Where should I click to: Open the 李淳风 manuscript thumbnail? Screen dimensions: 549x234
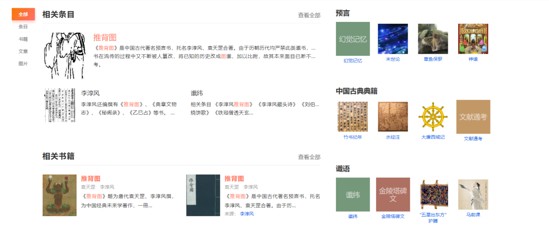(x=60, y=105)
